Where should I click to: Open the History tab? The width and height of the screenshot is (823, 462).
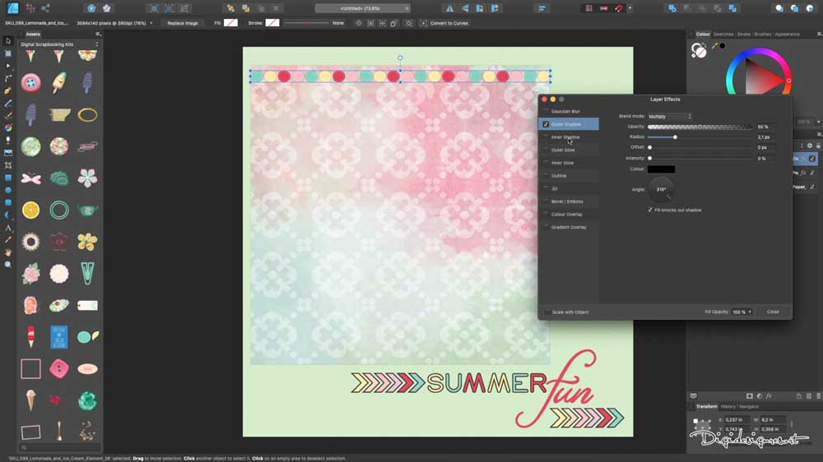click(728, 406)
